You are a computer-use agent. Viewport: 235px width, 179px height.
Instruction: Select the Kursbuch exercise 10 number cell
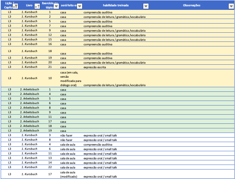click(x=50, y=78)
